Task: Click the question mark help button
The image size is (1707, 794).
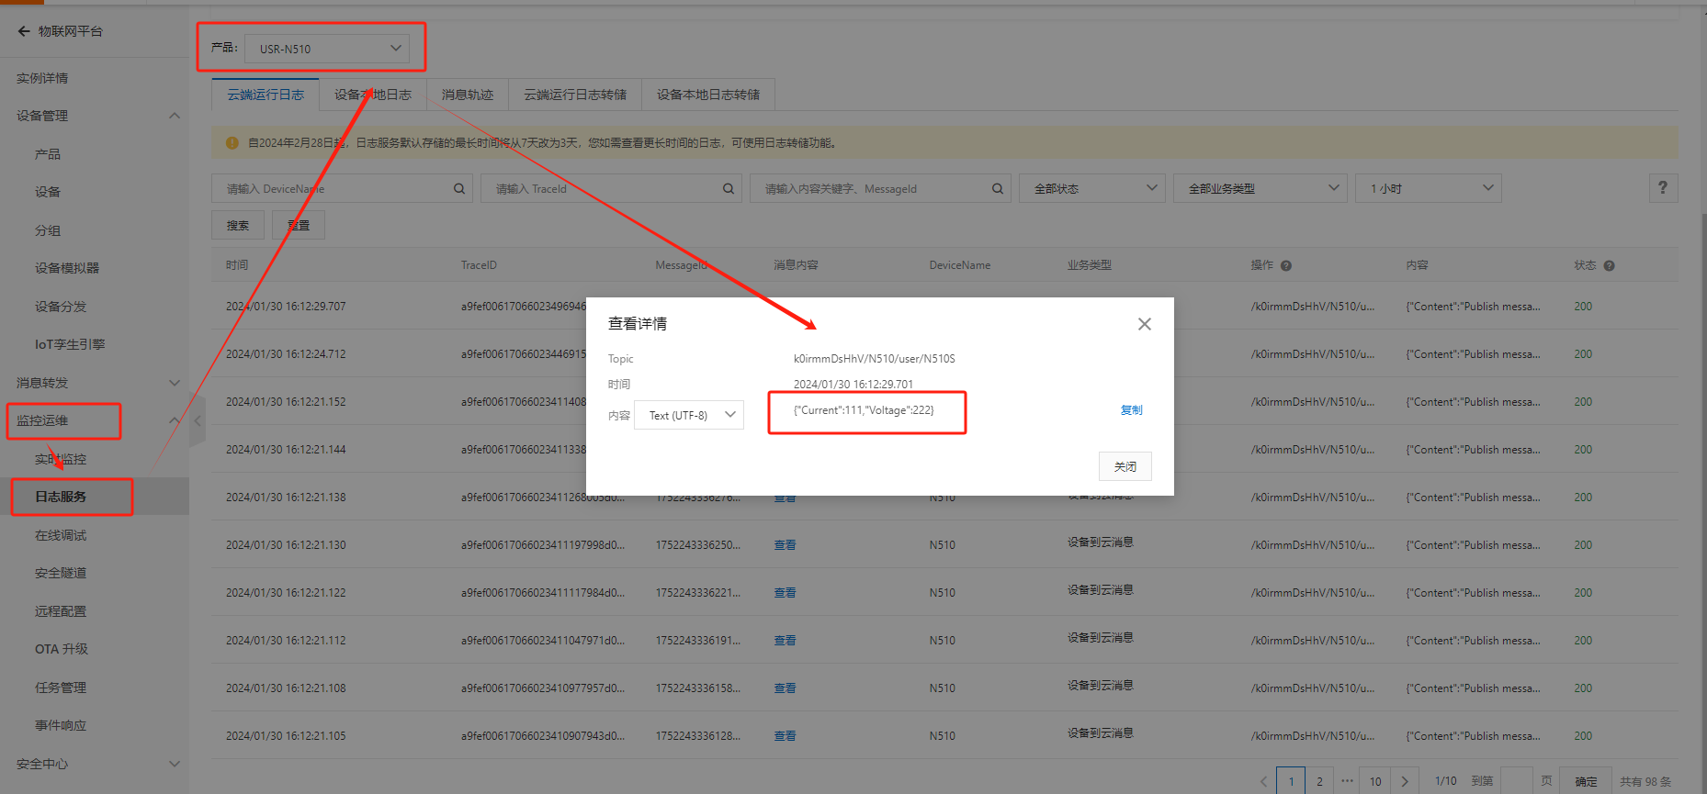Action: point(1662,188)
